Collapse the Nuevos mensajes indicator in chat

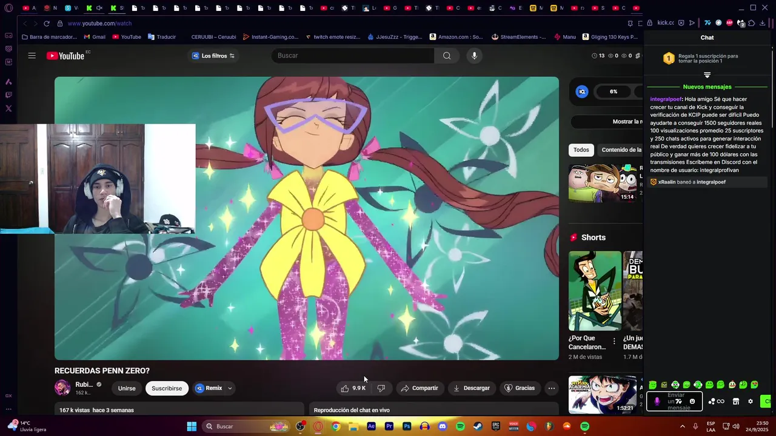point(707,75)
